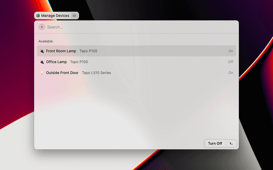The height and width of the screenshot is (170, 273).
Task: Click the Office Lamp plug icon
Action: 42,62
